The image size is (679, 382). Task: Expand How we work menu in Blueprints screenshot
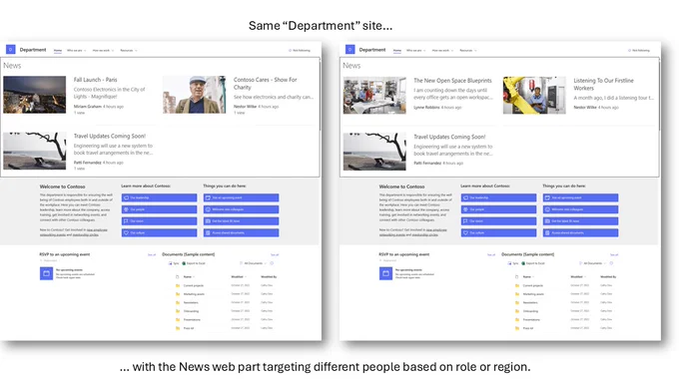click(x=442, y=50)
